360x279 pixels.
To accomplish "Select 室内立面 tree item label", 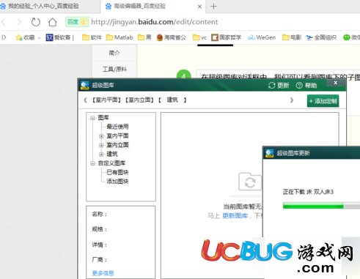I will [117, 145].
